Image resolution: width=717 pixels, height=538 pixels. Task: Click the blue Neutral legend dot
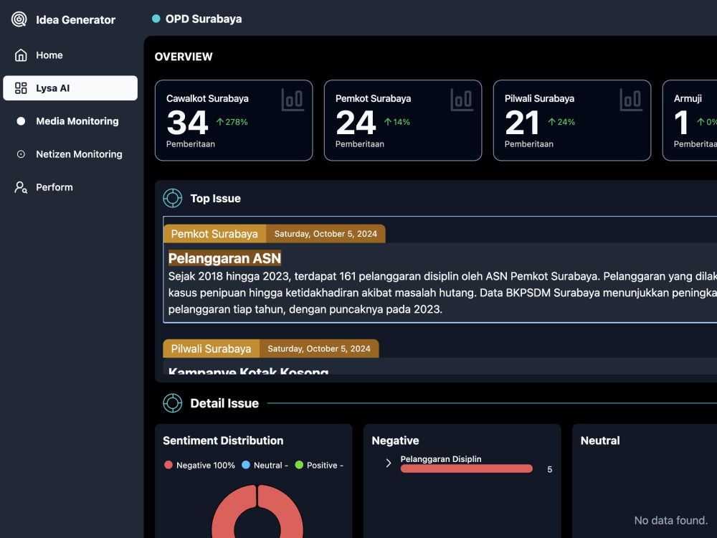(246, 465)
